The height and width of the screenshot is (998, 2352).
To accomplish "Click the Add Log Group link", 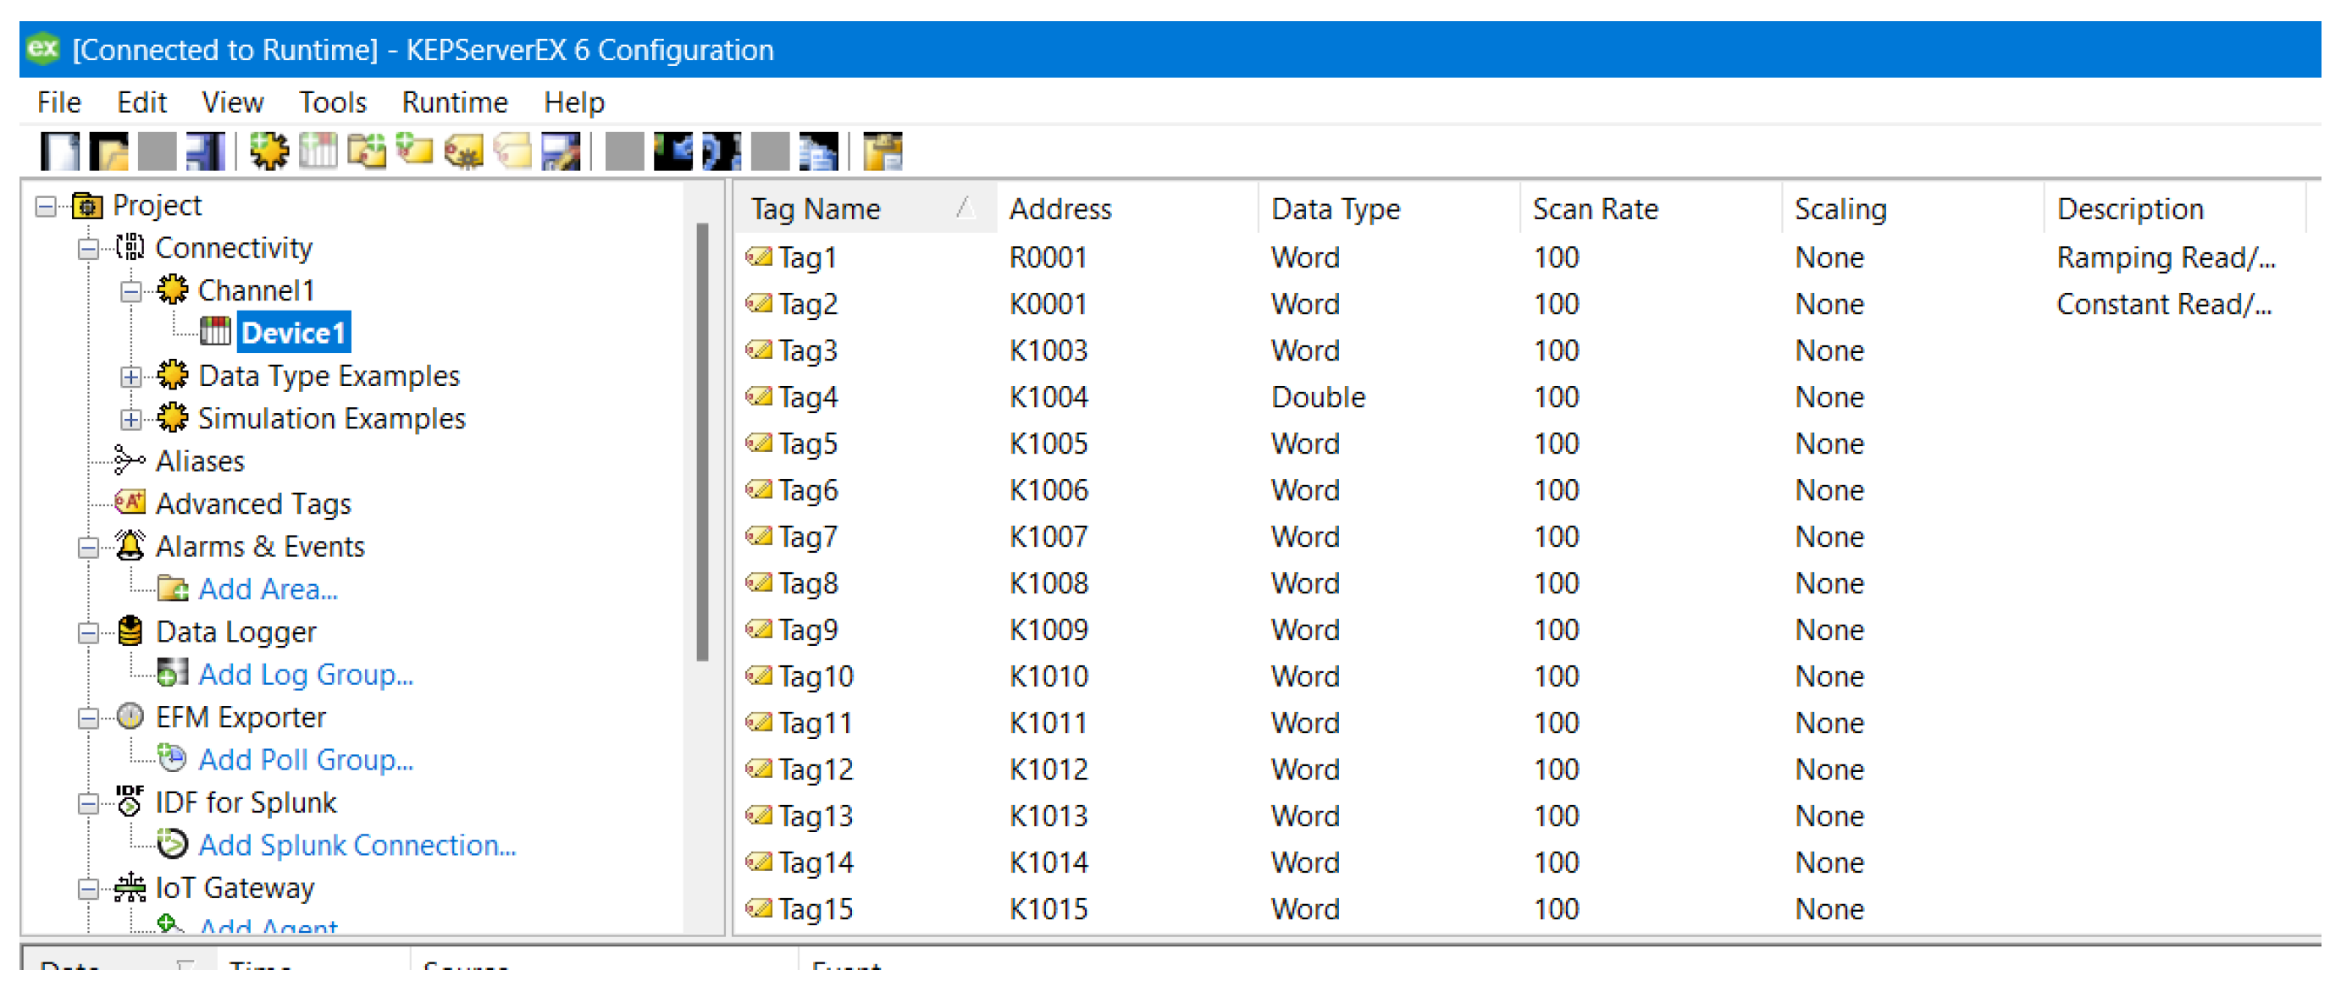I will (305, 675).
